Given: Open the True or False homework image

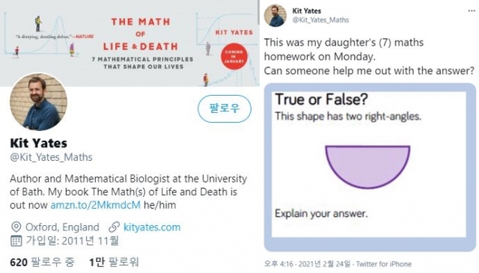Looking at the screenshot, I should [370, 167].
